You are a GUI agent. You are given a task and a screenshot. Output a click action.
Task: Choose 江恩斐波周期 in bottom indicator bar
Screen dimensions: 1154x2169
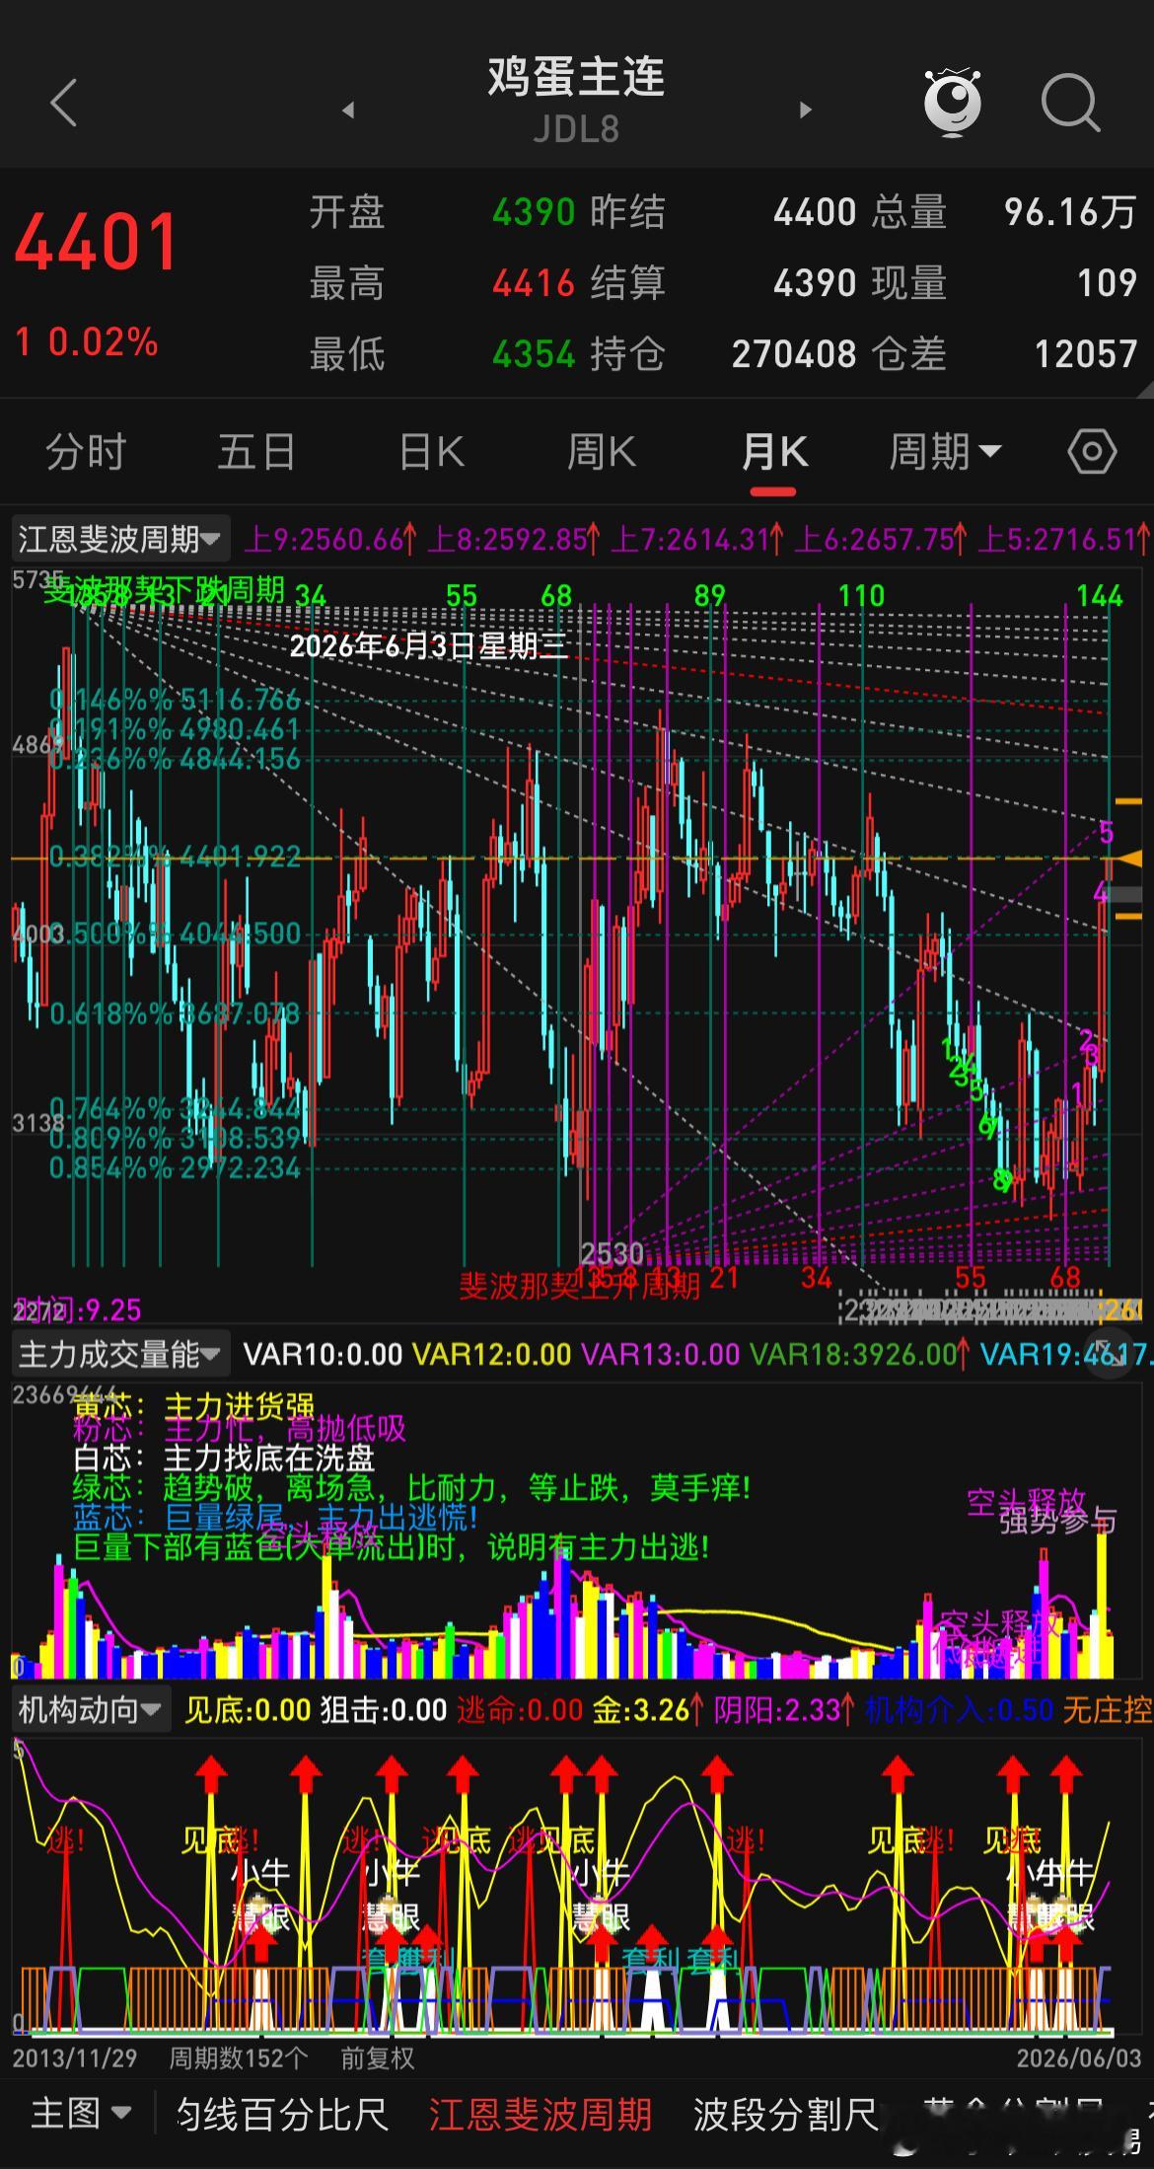(x=540, y=2114)
